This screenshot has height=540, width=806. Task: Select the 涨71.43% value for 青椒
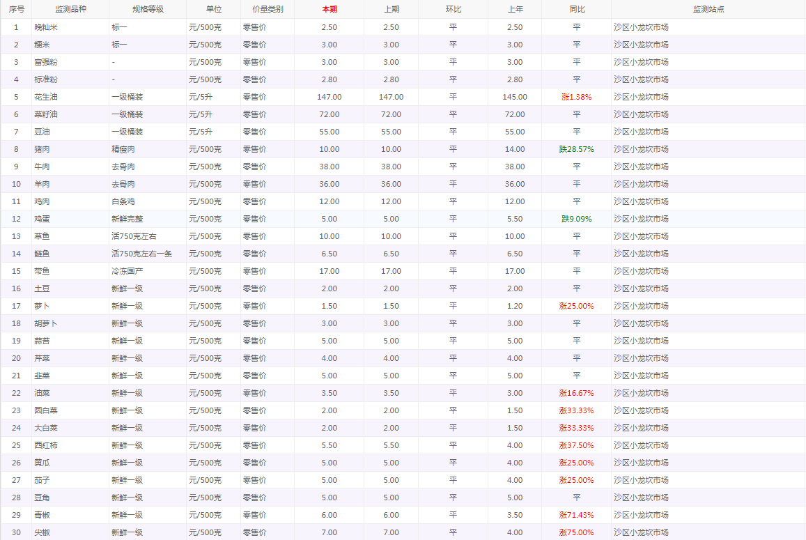[576, 515]
